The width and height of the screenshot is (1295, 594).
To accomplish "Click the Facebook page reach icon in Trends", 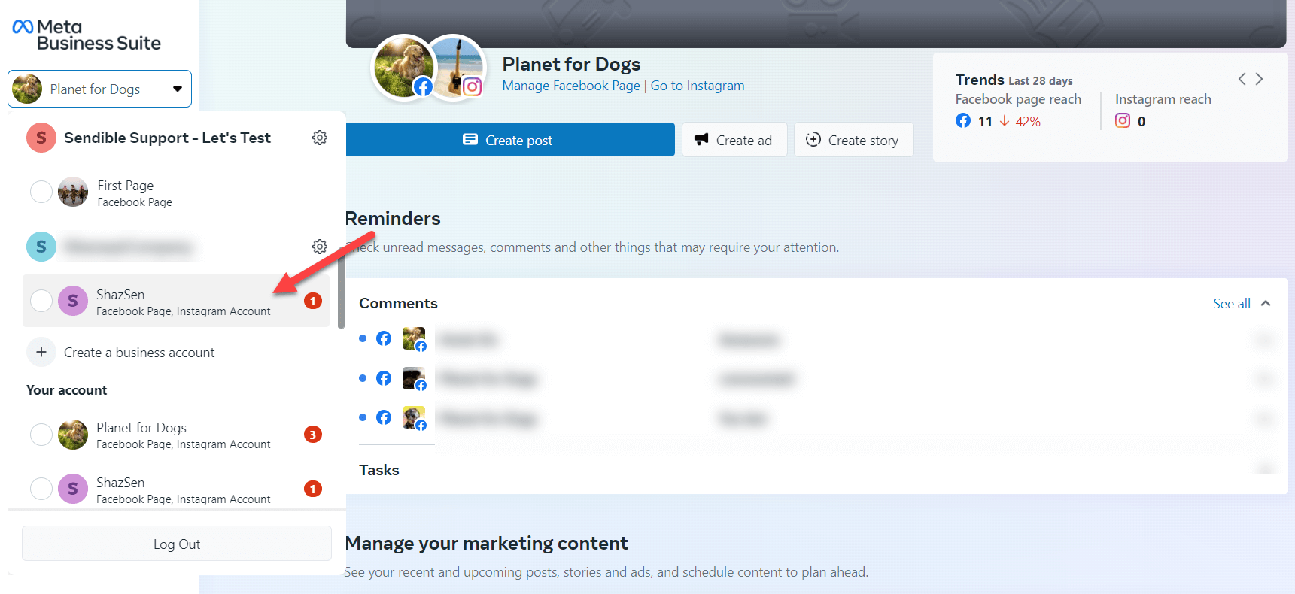I will [963, 120].
